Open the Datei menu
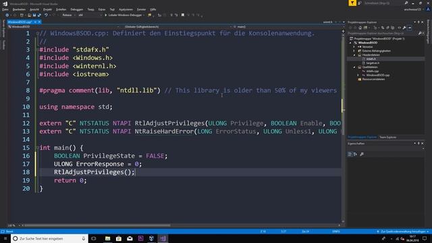 click(x=5, y=9)
